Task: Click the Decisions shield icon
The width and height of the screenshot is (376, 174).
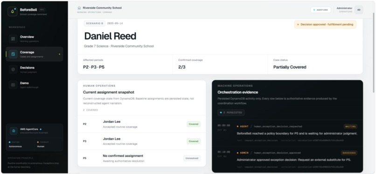Action: pyautogui.click(x=13, y=69)
